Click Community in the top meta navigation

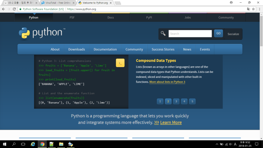226,17
